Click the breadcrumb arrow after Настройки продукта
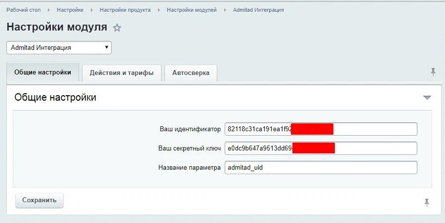 click(x=159, y=10)
